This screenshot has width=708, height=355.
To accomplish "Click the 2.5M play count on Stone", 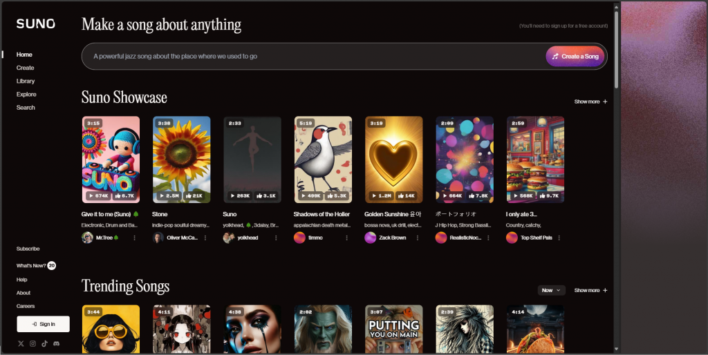I will pyautogui.click(x=169, y=195).
